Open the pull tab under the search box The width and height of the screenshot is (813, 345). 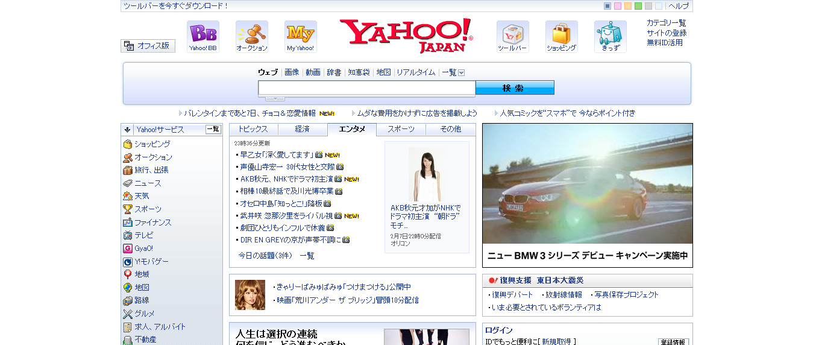[275, 98]
